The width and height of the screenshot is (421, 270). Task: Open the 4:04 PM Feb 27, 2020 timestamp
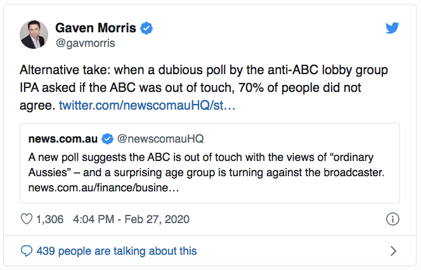[131, 219]
